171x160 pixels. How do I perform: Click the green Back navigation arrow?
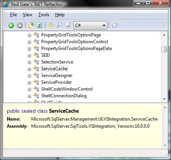(11, 26)
